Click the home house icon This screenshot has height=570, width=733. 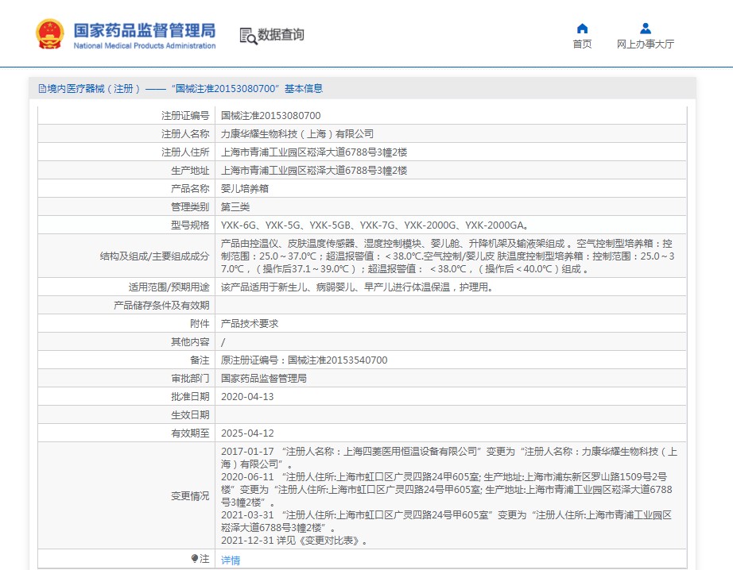[582, 29]
